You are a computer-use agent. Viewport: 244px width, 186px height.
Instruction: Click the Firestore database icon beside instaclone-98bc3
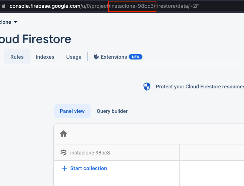pos(64,153)
